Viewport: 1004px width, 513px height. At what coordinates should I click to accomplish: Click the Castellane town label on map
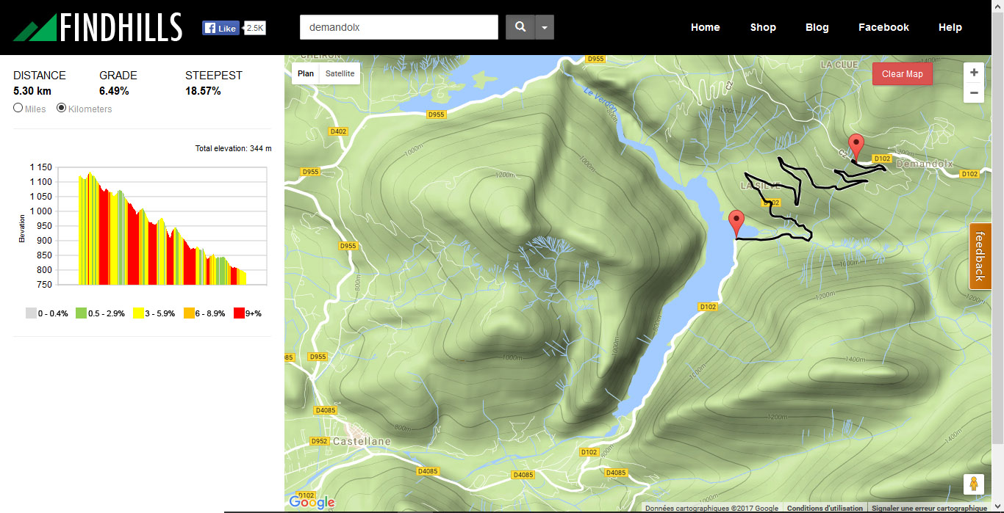(362, 441)
